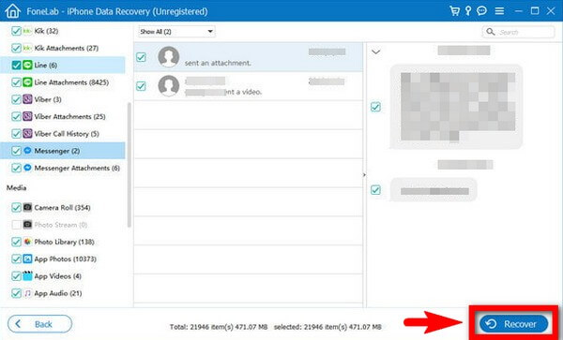Select the Line app icon
The height and width of the screenshot is (340, 563).
tap(27, 65)
